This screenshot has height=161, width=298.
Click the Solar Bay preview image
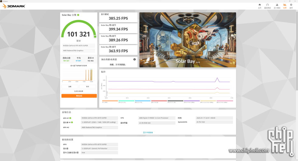(x=188, y=40)
